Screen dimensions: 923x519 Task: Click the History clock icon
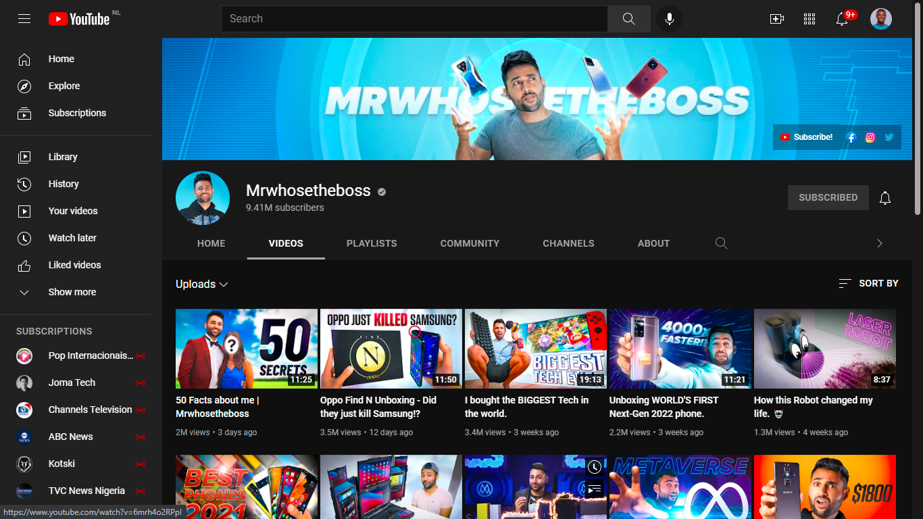24,184
